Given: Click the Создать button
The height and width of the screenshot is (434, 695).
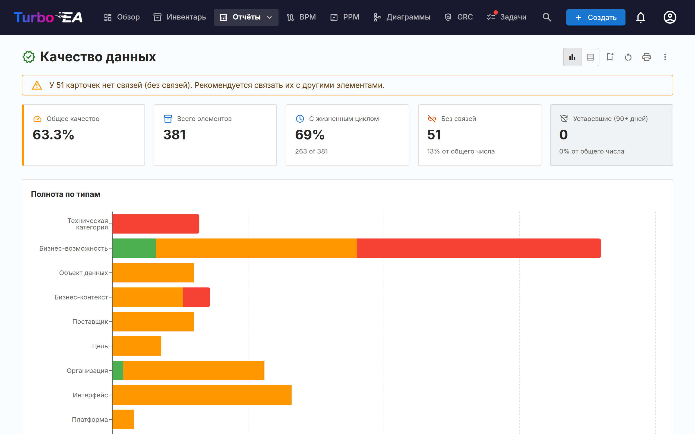Looking at the screenshot, I should point(596,17).
